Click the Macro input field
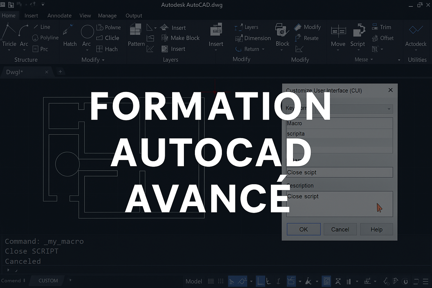The height and width of the screenshot is (288, 432). tap(339, 123)
